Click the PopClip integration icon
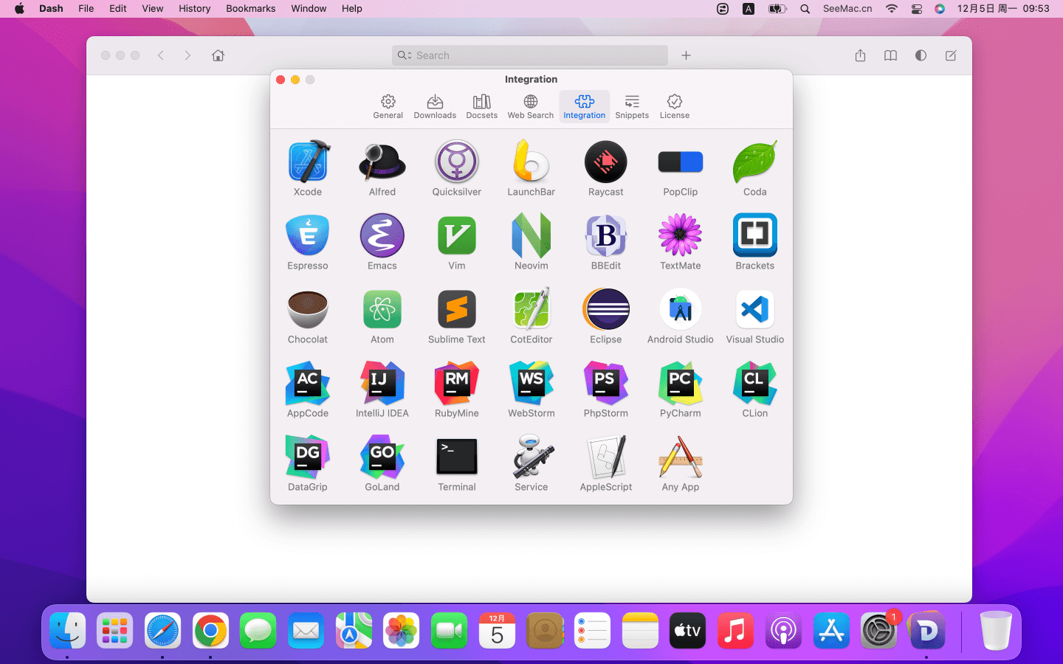1063x664 pixels. (x=681, y=162)
